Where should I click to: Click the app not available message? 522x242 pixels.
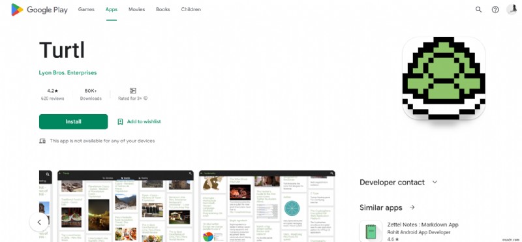click(102, 141)
